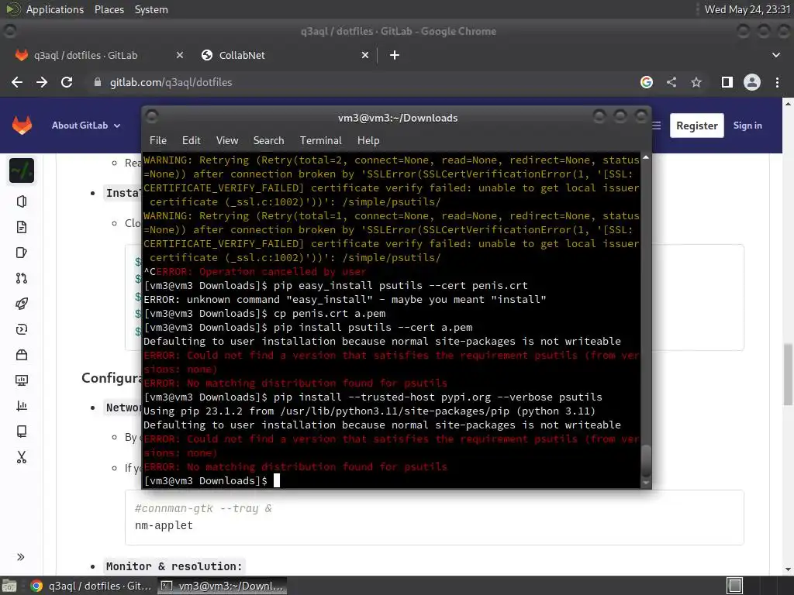Select vm3@vm3:~/Downloads taskbar entry

click(x=223, y=586)
